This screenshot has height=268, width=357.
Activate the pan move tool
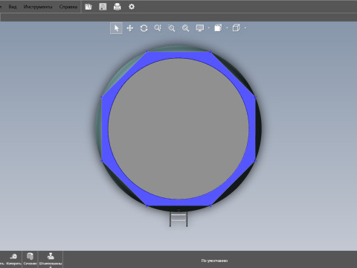(130, 28)
